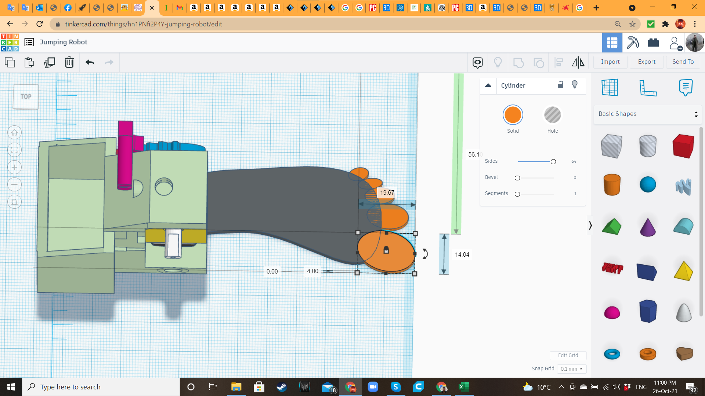Set shape to Solid mode
This screenshot has width=705, height=396.
tap(513, 115)
